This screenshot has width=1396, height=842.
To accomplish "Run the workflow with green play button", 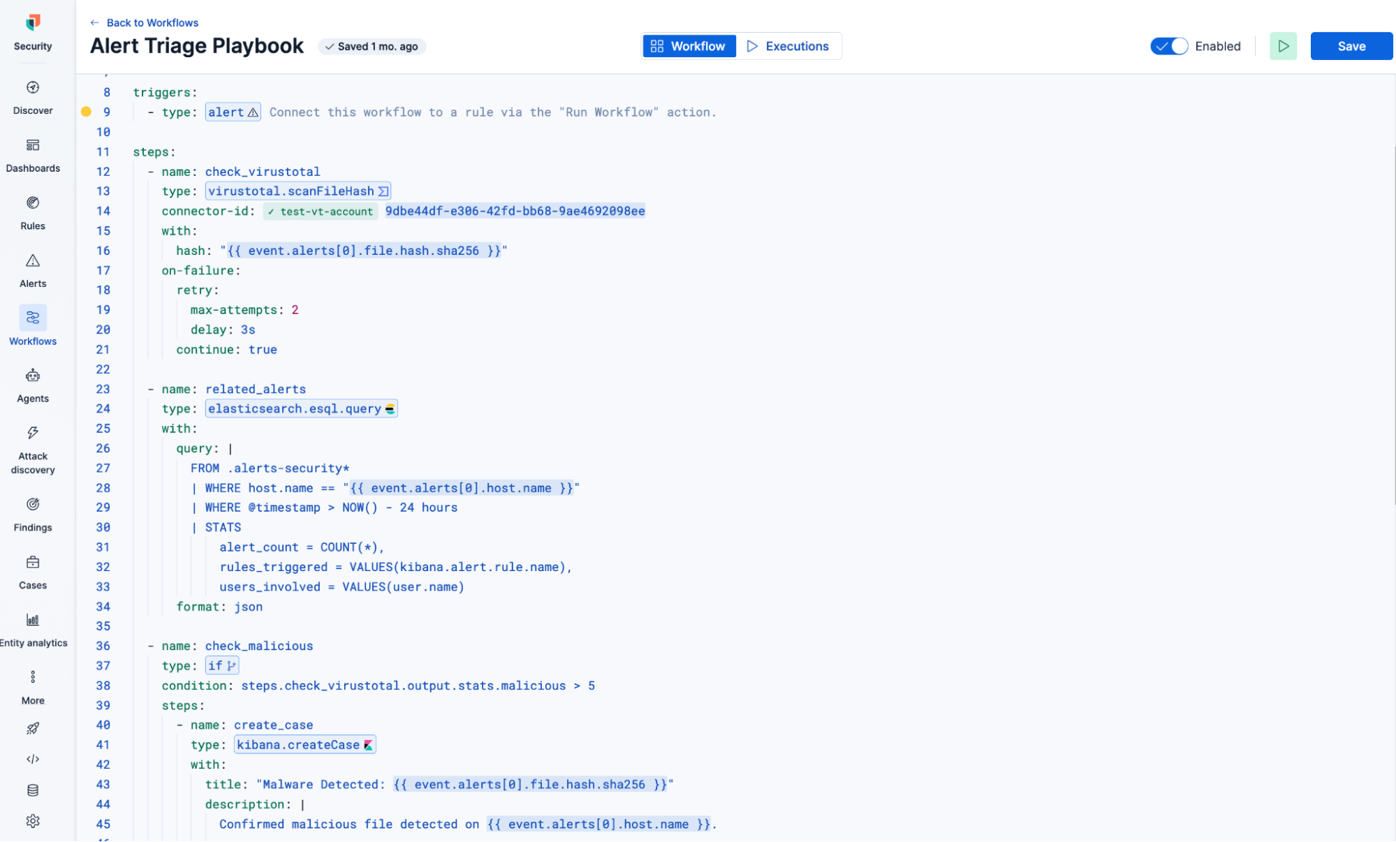I will 1283,46.
